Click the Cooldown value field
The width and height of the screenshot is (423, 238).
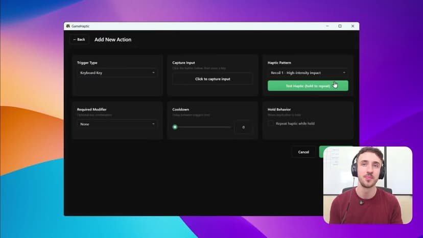[243, 127]
